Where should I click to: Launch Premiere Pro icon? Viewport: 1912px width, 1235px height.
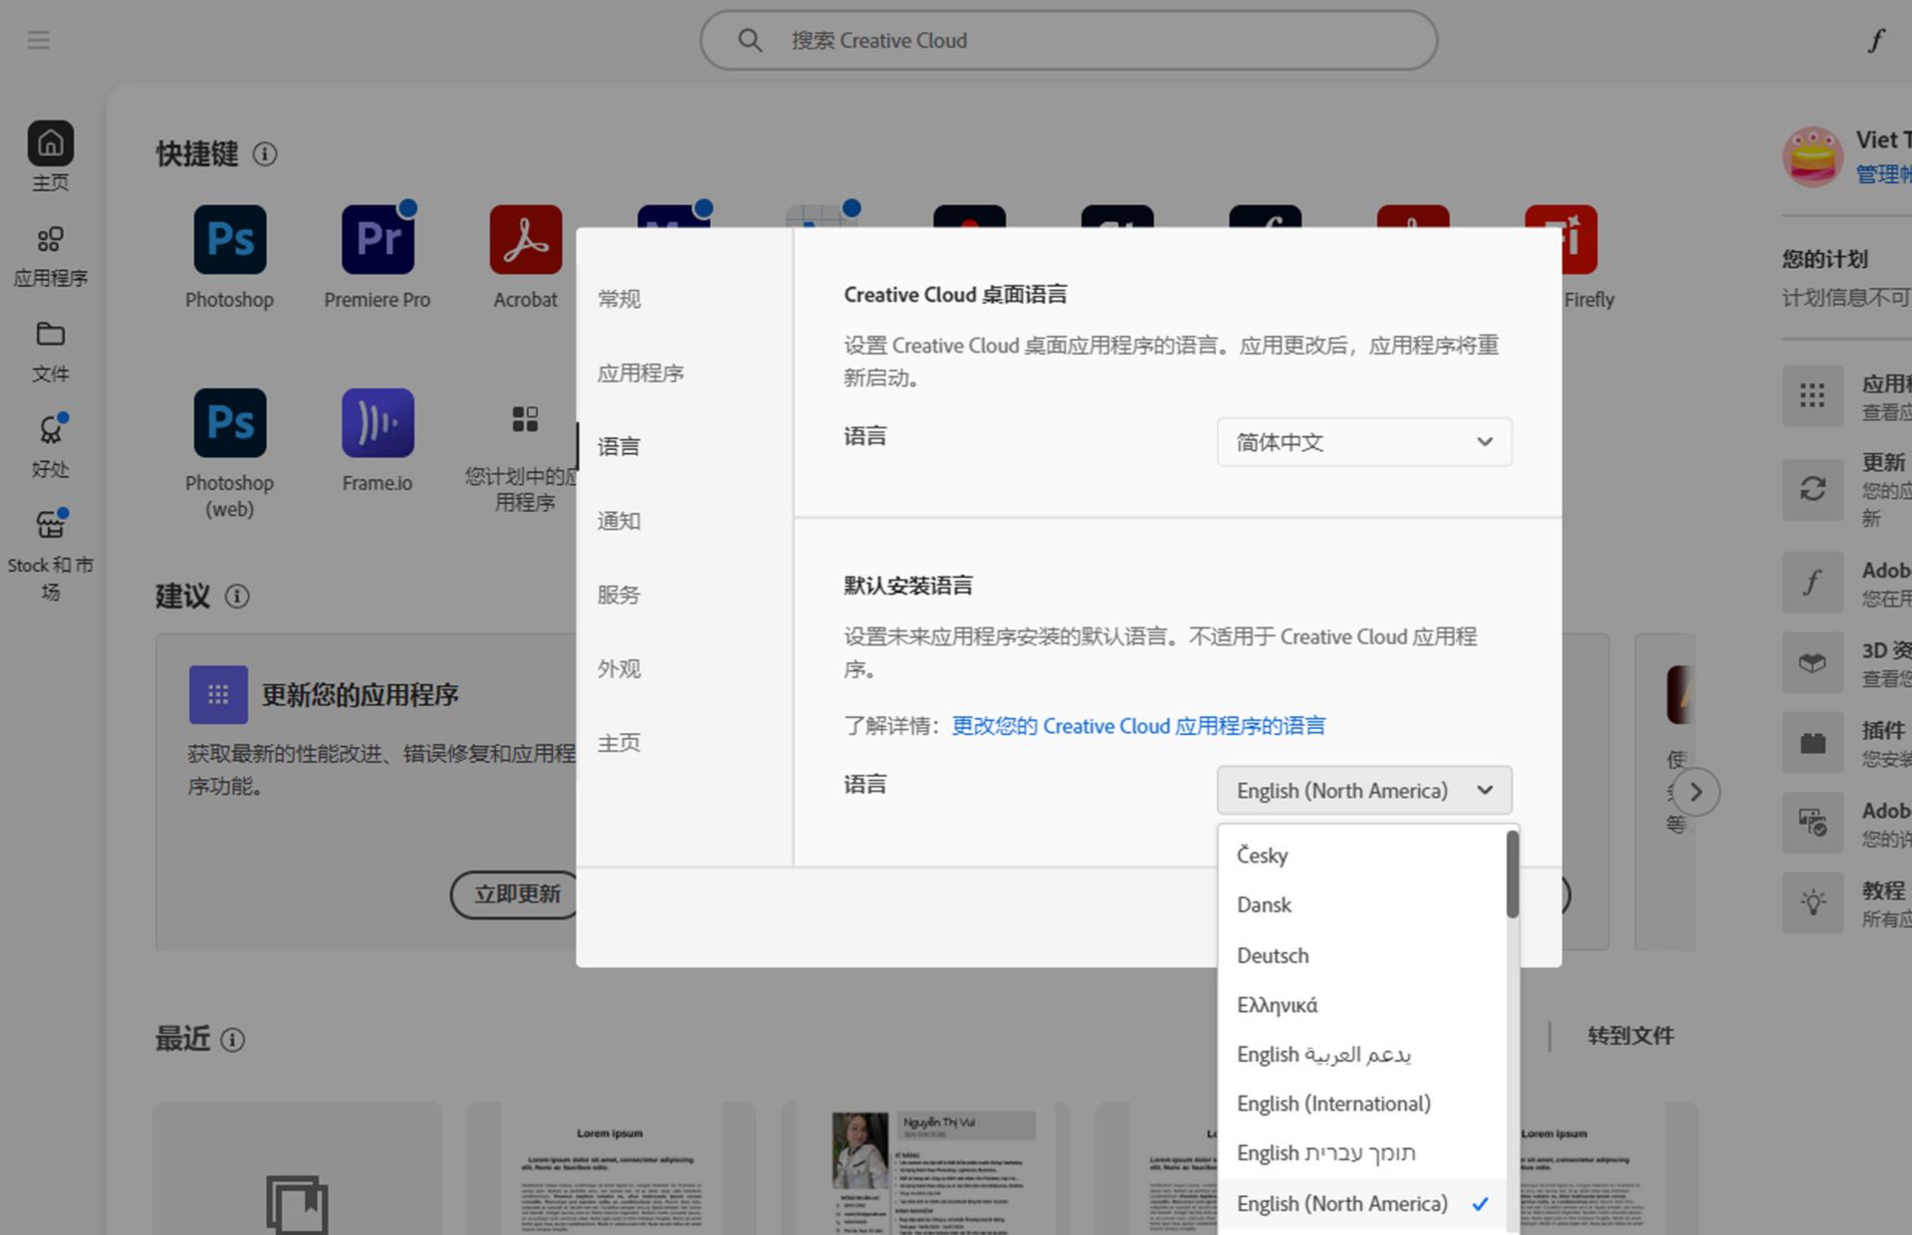377,240
